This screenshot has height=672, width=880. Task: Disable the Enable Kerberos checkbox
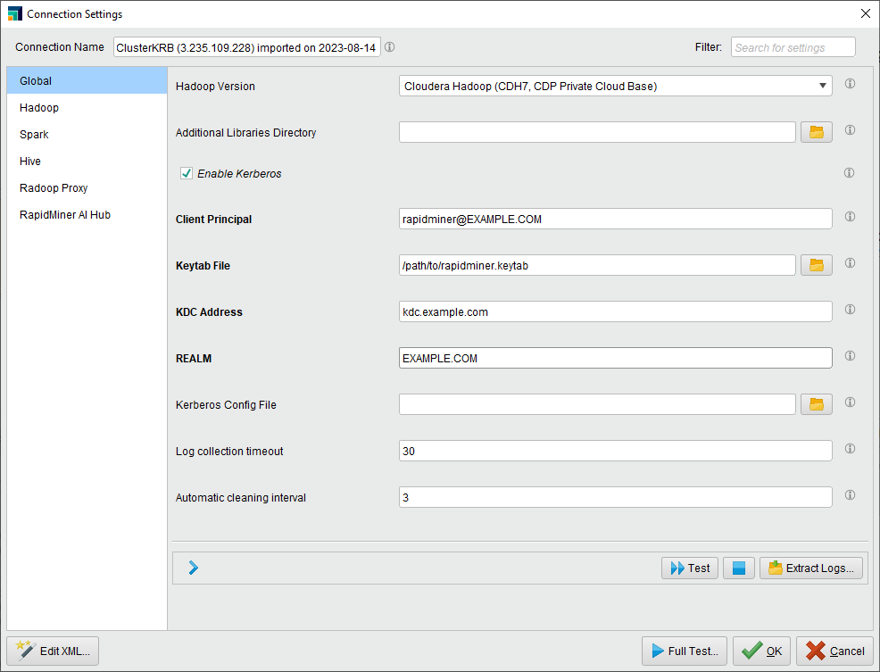pos(187,173)
